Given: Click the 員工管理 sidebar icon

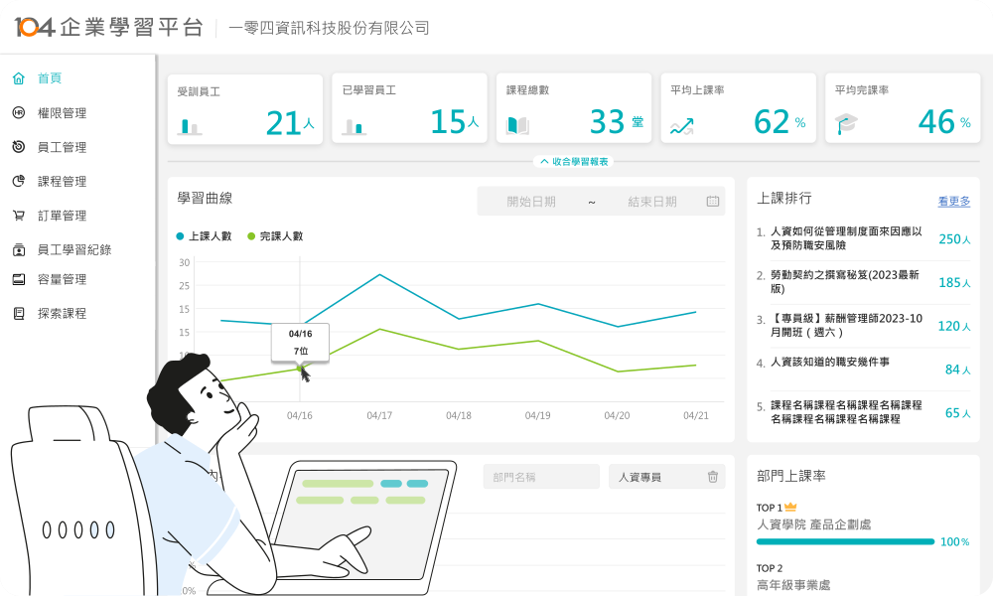Looking at the screenshot, I should pos(18,147).
